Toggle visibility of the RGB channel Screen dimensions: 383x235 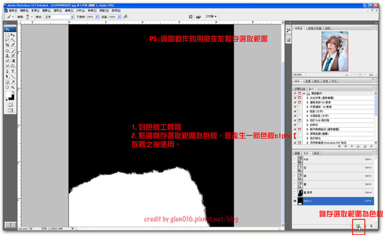coord(295,160)
